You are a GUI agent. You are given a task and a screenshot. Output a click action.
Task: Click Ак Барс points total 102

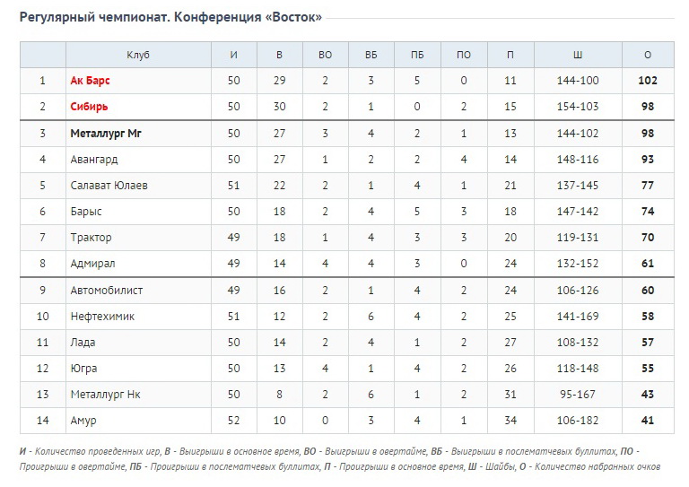tap(648, 81)
